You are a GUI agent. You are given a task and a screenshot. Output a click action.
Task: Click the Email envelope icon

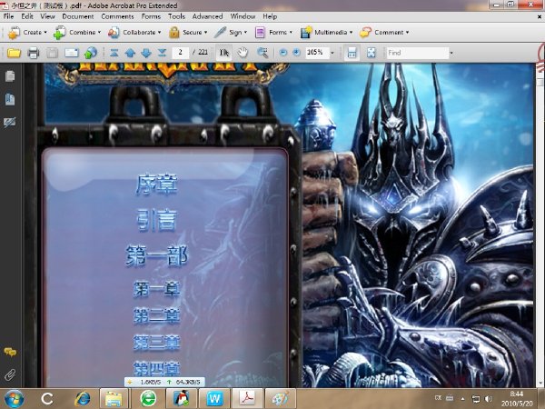pyautogui.click(x=72, y=53)
